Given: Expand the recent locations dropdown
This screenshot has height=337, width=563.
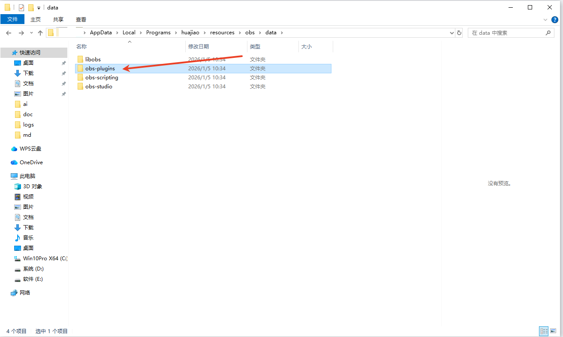Looking at the screenshot, I should click(31, 33).
